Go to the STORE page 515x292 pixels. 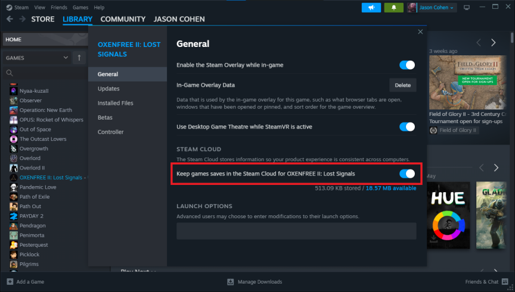click(43, 19)
